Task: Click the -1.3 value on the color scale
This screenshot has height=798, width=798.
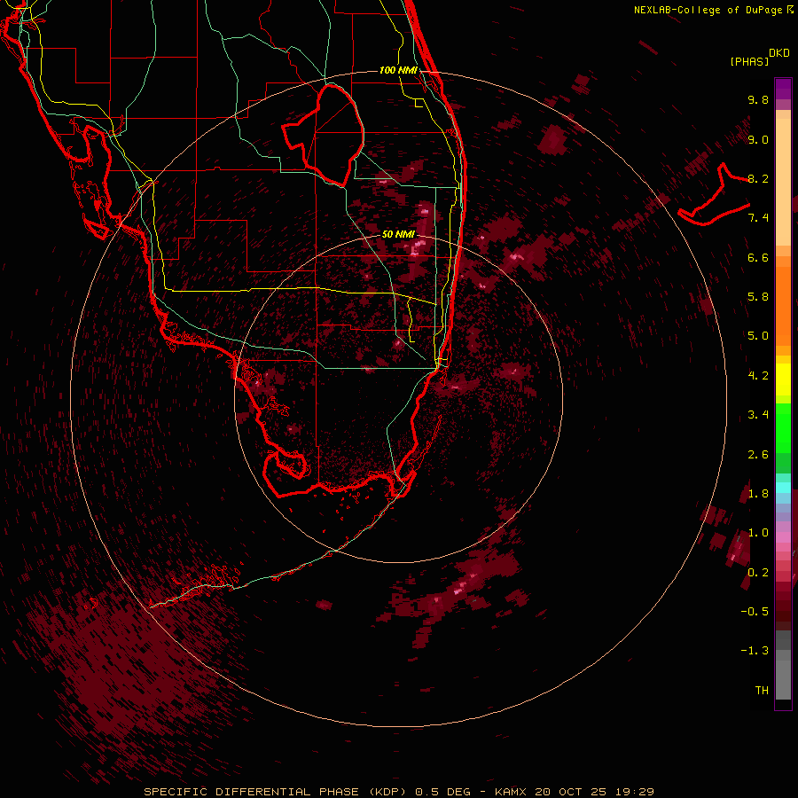Action: pyautogui.click(x=755, y=651)
